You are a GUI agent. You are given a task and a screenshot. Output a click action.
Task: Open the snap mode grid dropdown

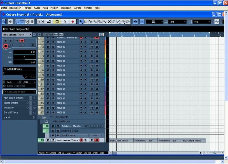pyautogui.click(x=154, y=22)
